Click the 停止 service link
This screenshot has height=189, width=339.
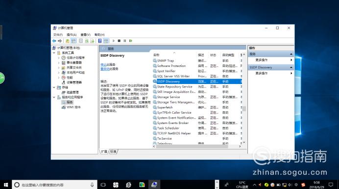pyautogui.click(x=103, y=64)
